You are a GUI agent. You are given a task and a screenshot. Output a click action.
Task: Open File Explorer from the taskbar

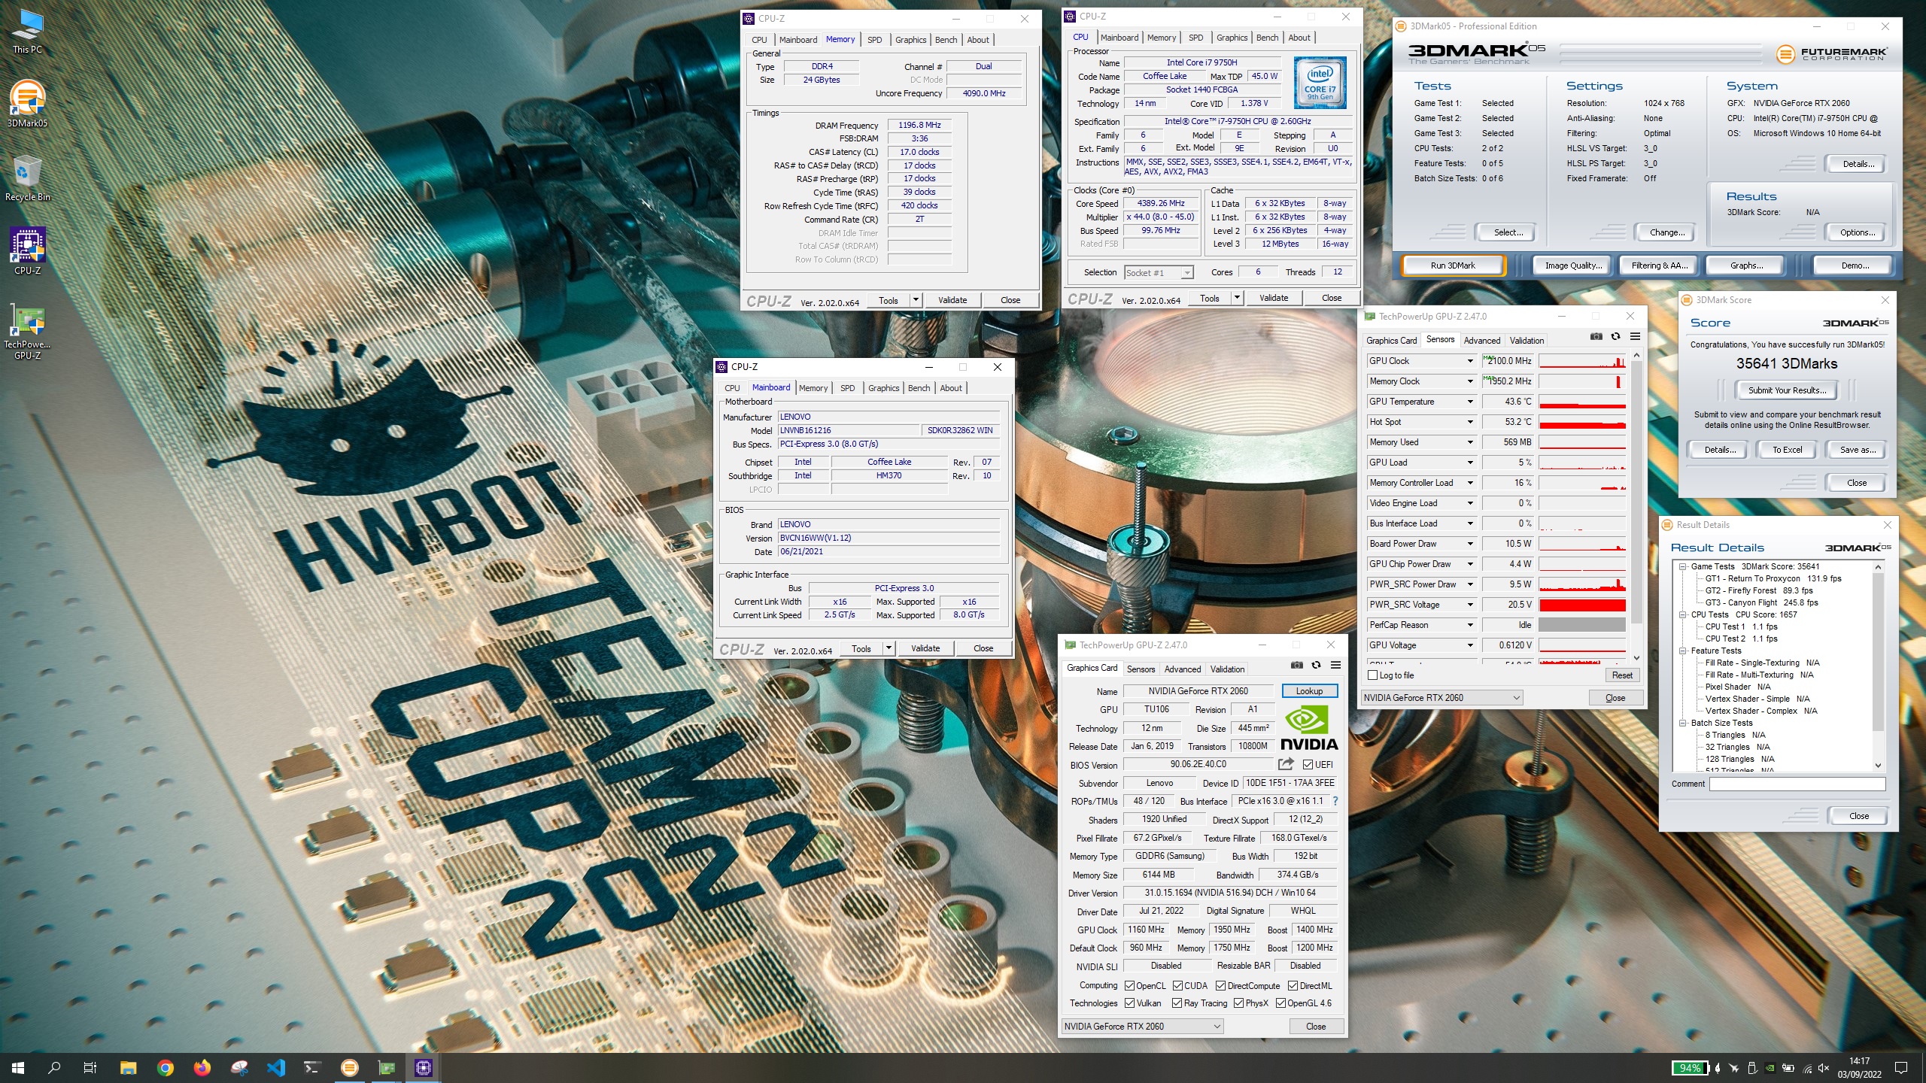[128, 1067]
